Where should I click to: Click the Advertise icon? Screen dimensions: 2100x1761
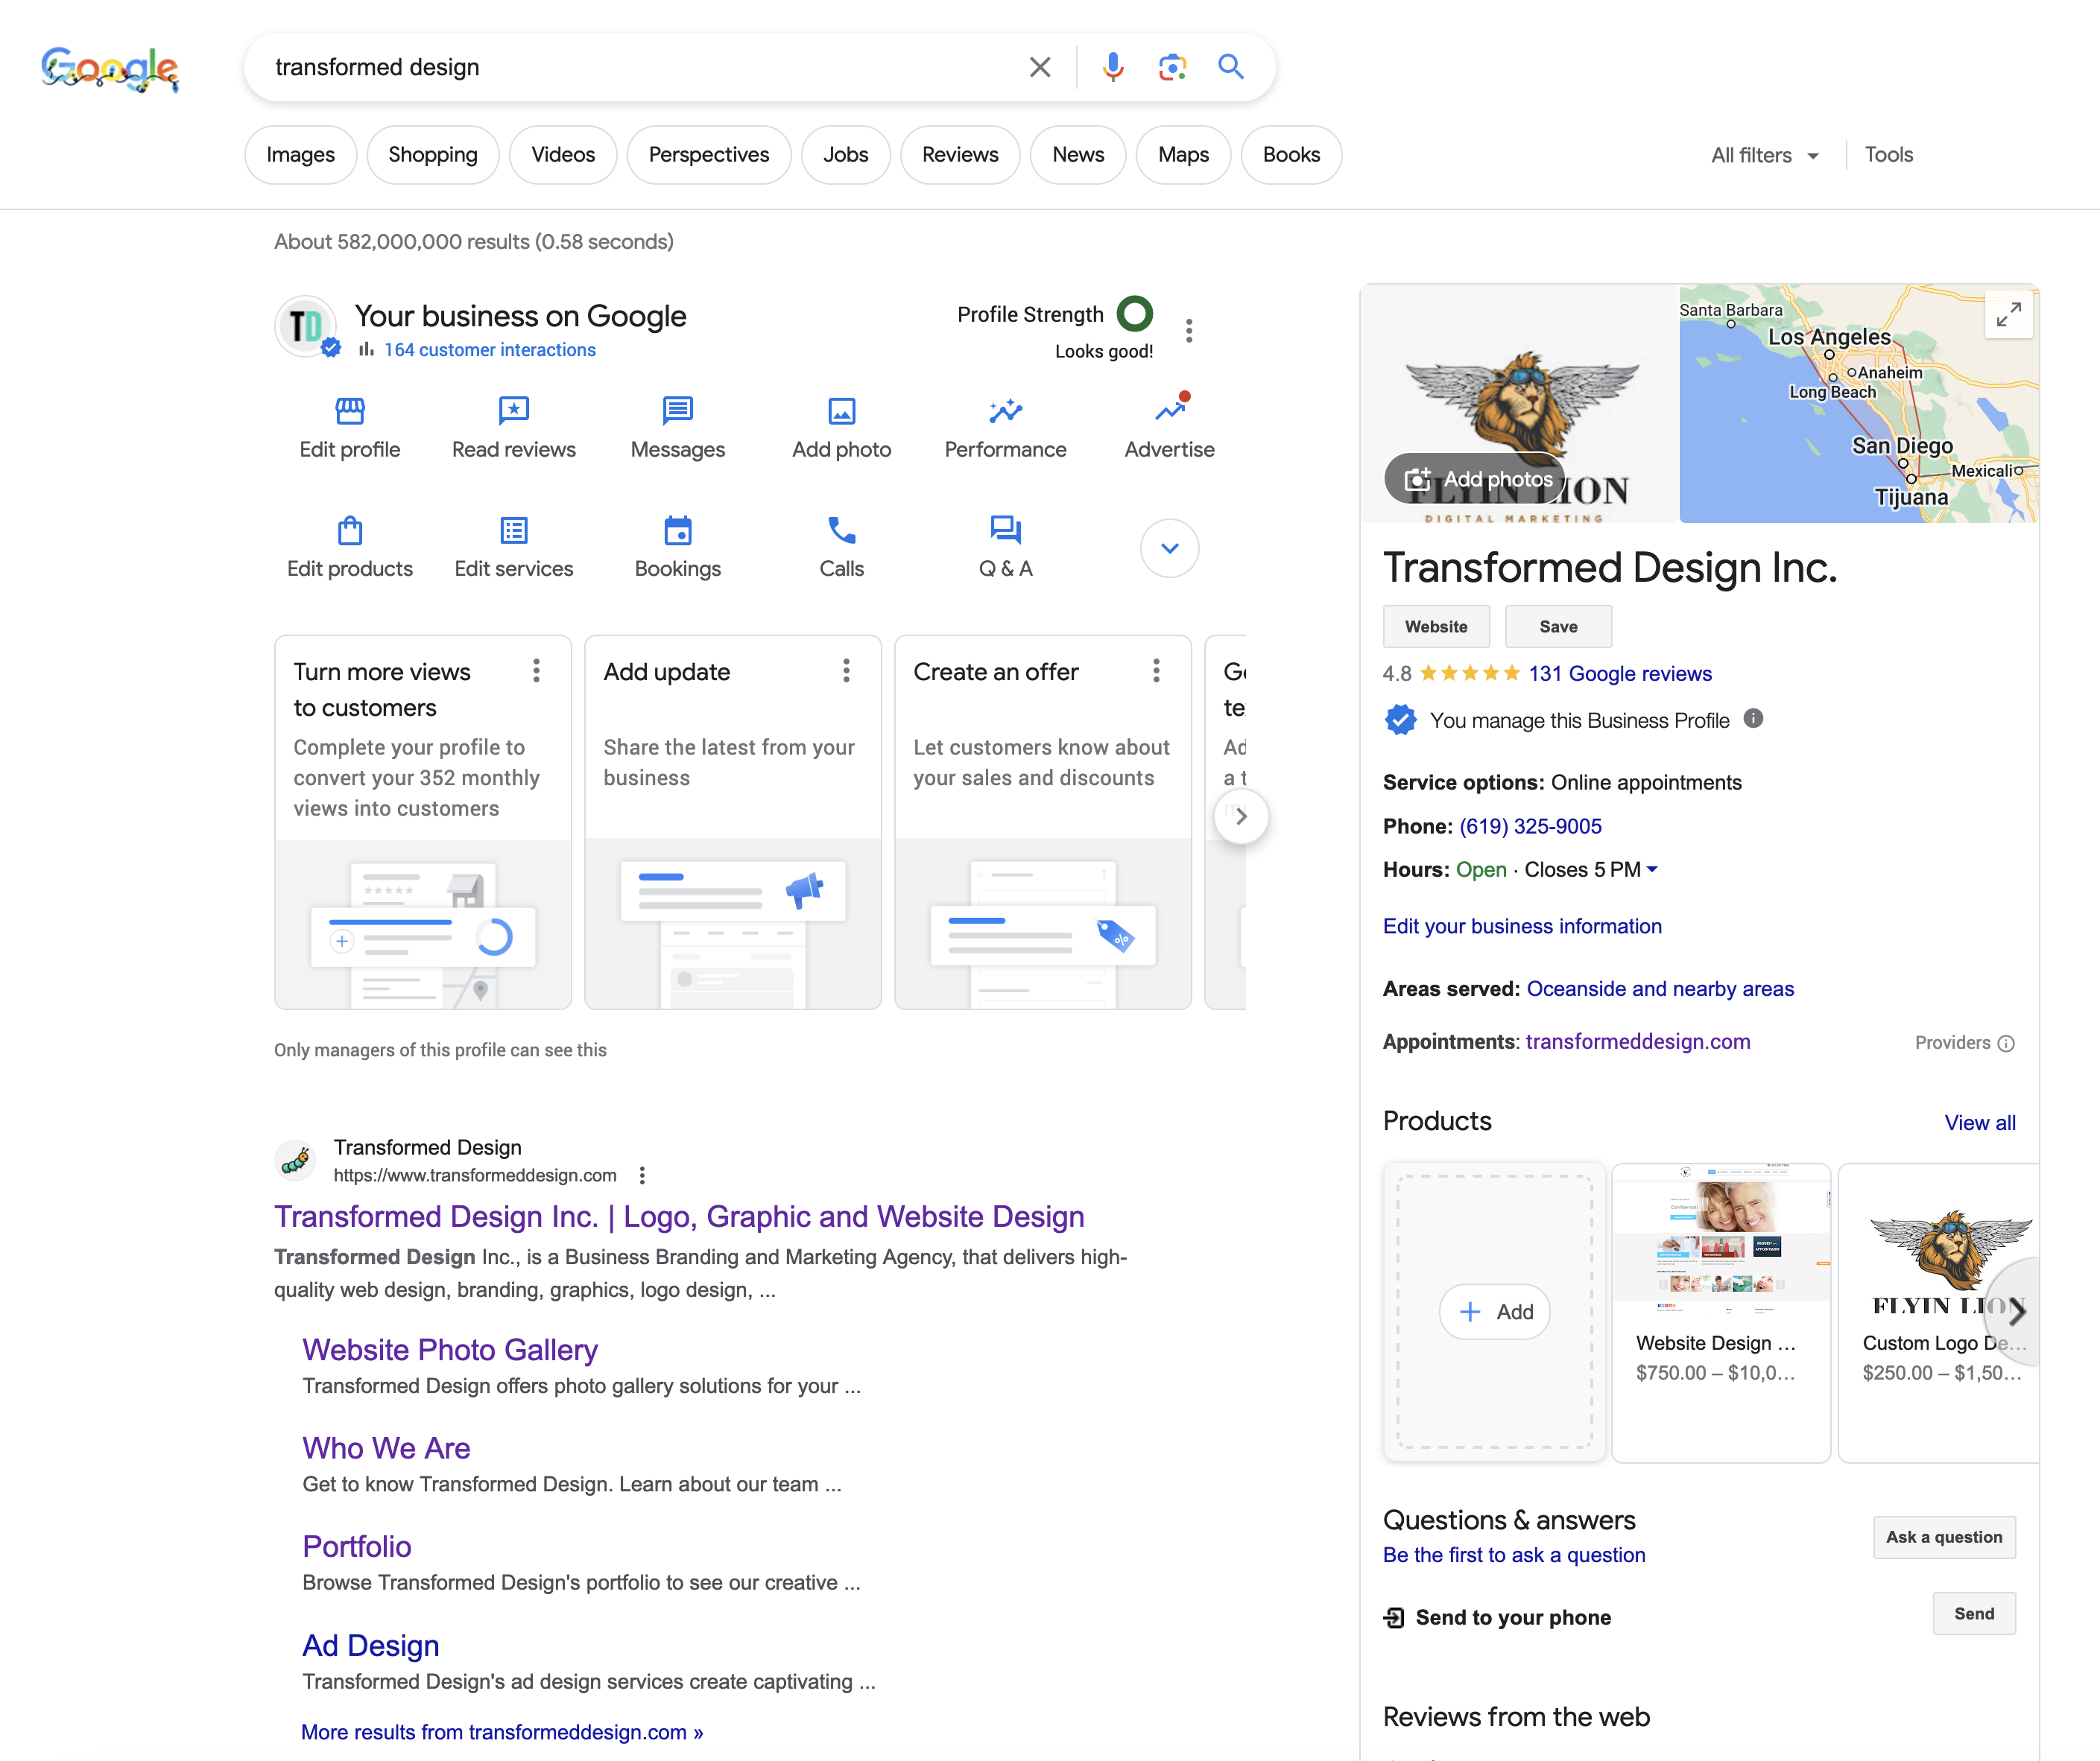[1170, 409]
